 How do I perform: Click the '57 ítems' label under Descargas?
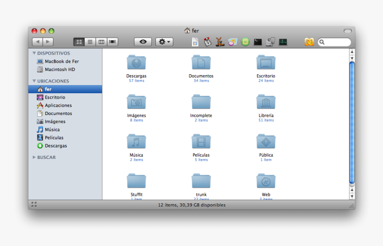(x=137, y=81)
